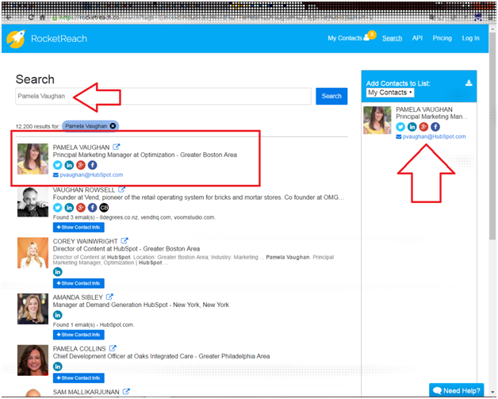Screen dimensions: 498x399
Task: Click the AMANDA SIBLEY name
Action: point(78,297)
